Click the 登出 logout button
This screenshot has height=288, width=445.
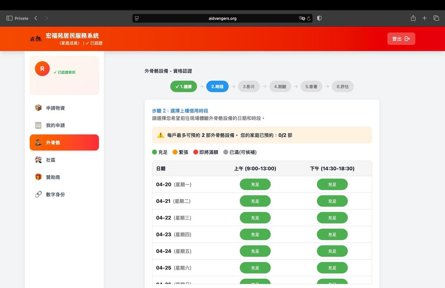(401, 39)
